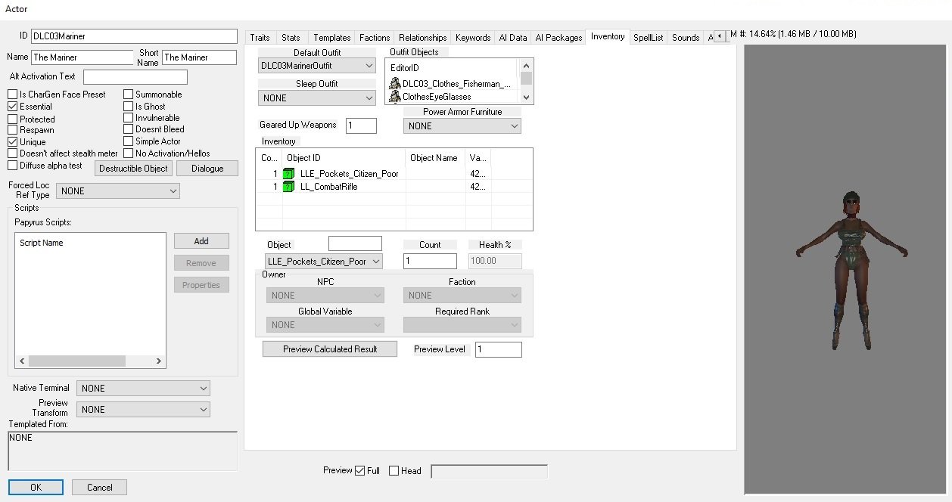The height and width of the screenshot is (502, 952).
Task: Click the DLC03_Clothes_Fisherman outfit armor icon
Action: 394,84
